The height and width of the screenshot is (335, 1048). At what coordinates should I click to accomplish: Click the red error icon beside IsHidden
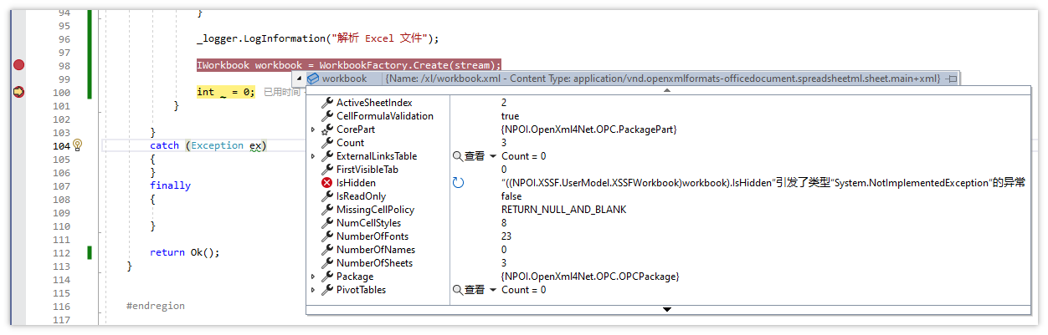[326, 183]
